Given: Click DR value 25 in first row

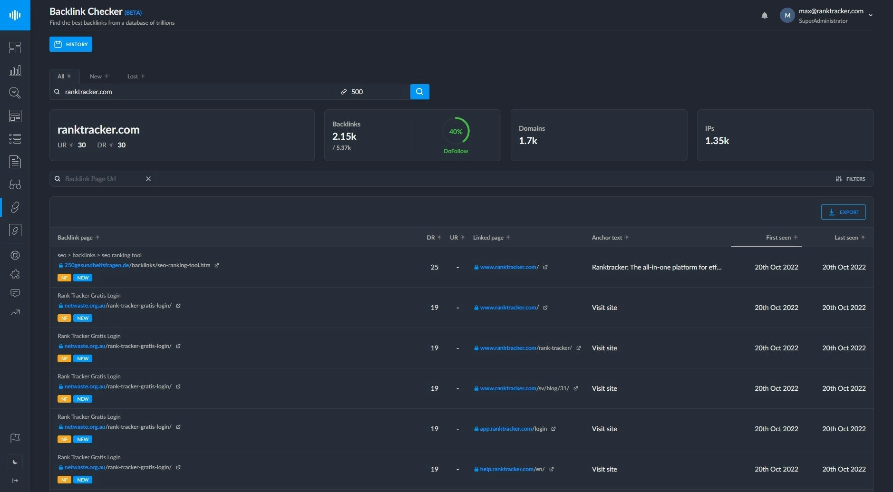Looking at the screenshot, I should [x=435, y=267].
